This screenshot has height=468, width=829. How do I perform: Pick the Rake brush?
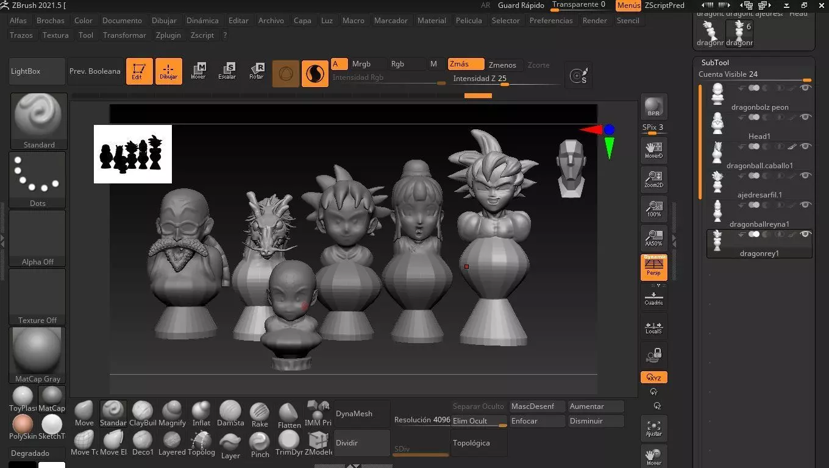coord(260,414)
